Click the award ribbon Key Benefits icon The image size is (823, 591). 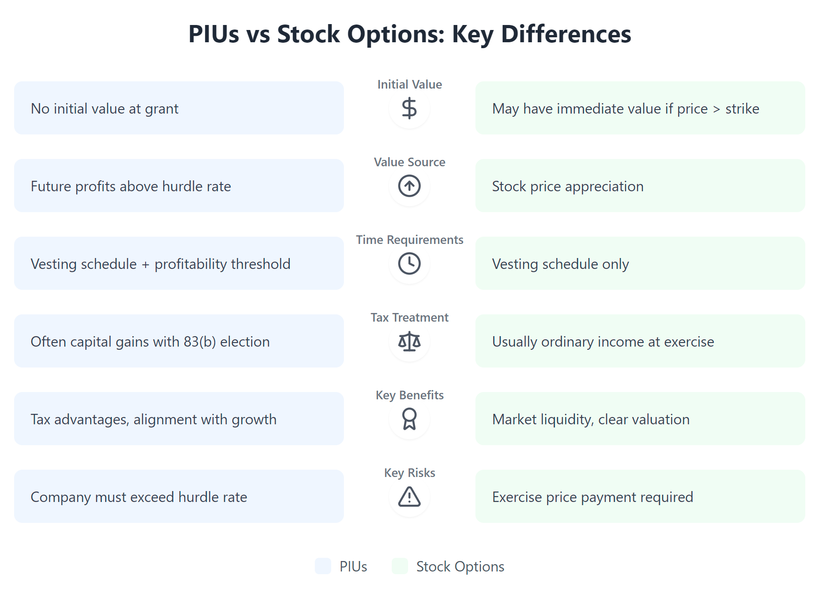[x=409, y=419]
